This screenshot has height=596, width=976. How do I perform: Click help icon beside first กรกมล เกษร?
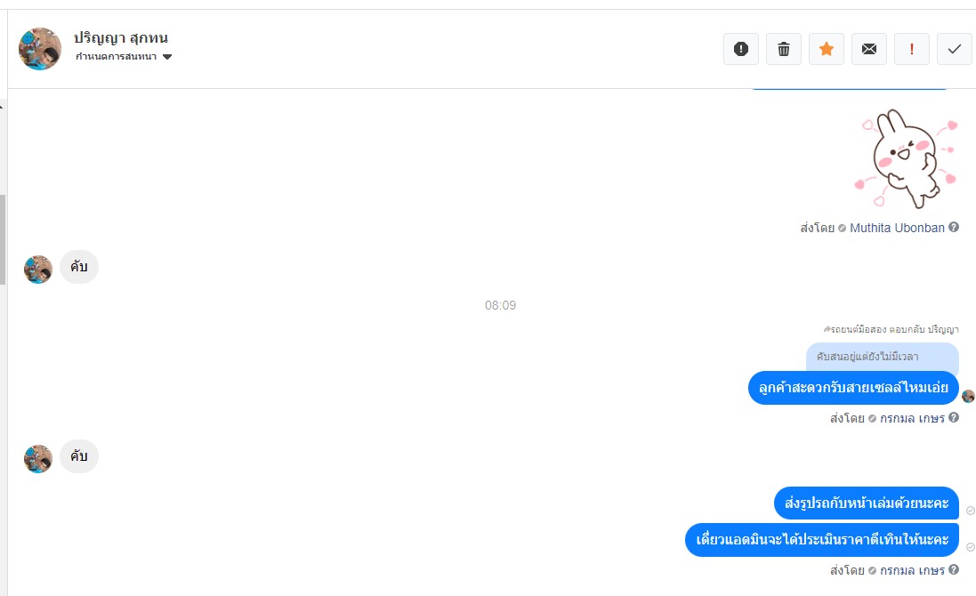pyautogui.click(x=954, y=417)
